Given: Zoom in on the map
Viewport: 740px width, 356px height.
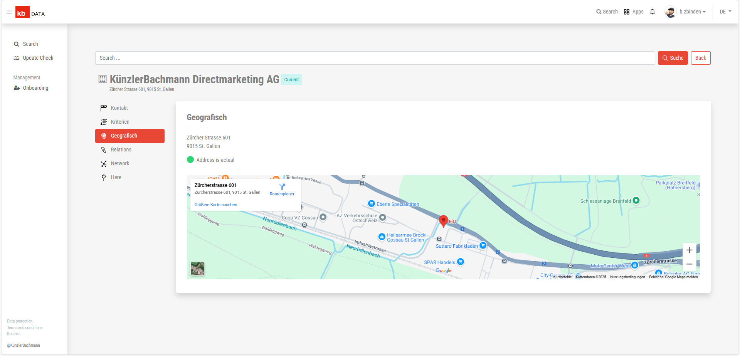Looking at the screenshot, I should tap(690, 250).
